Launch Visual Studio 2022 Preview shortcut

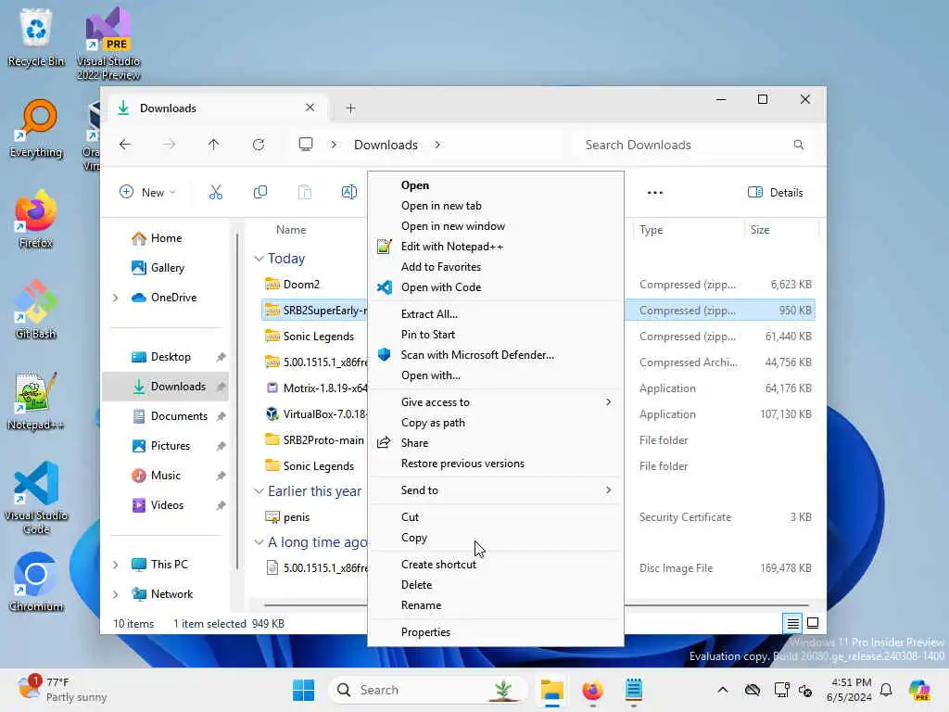pos(108,44)
